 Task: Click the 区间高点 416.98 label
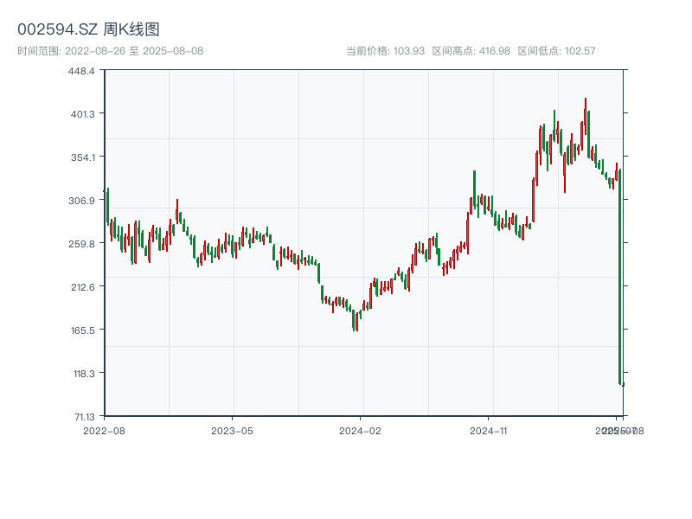point(471,51)
